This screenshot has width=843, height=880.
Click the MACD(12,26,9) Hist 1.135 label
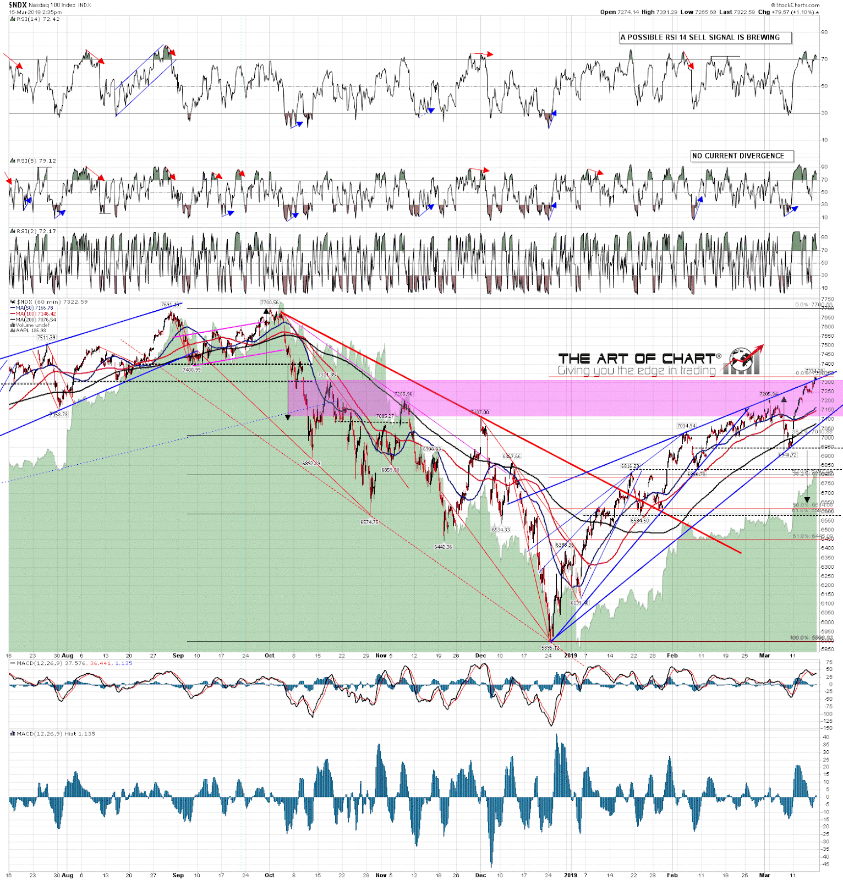coord(56,734)
